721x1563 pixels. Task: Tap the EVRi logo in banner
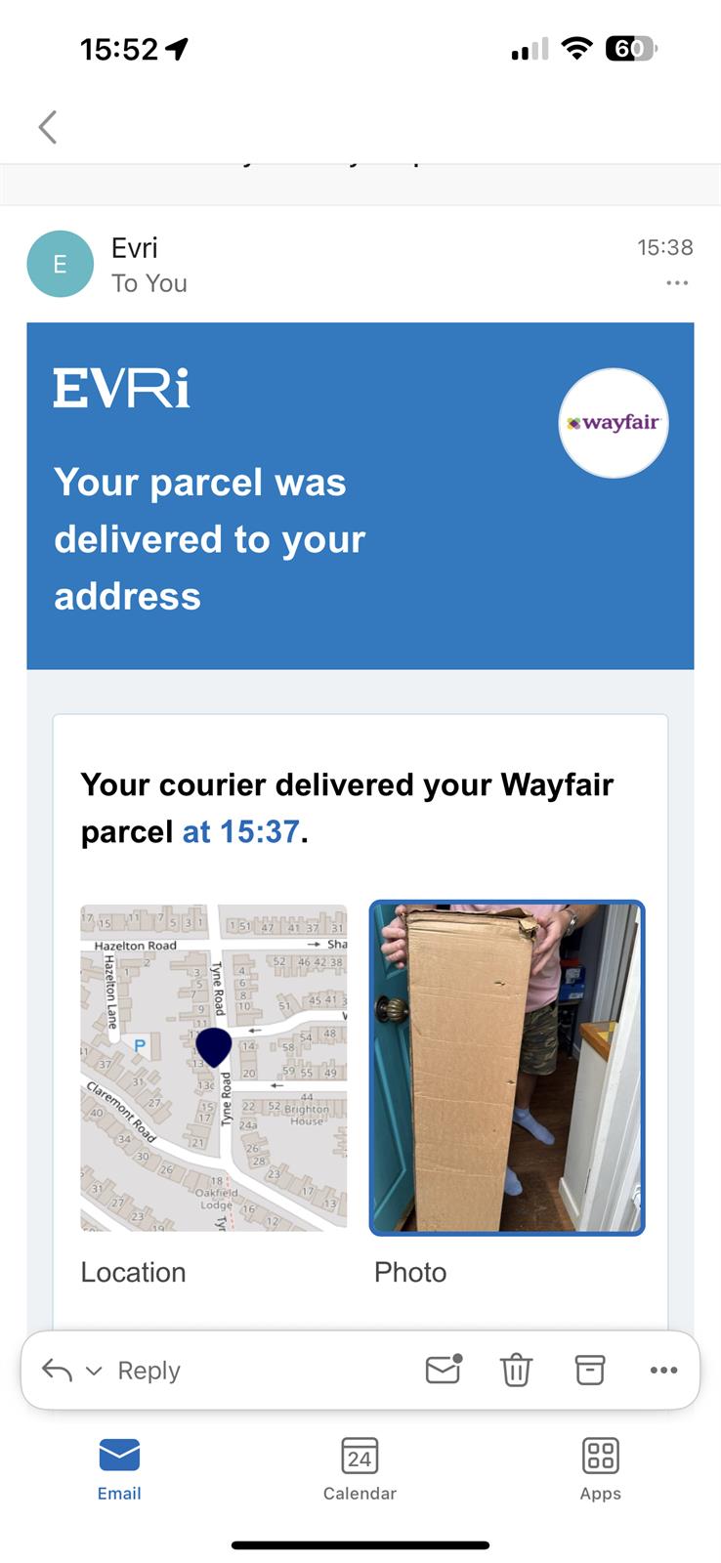pos(121,388)
